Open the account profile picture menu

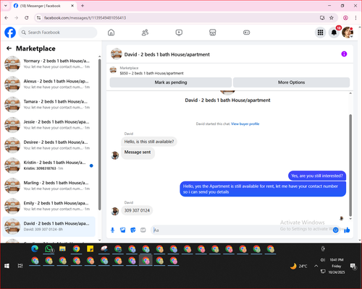click(348, 33)
